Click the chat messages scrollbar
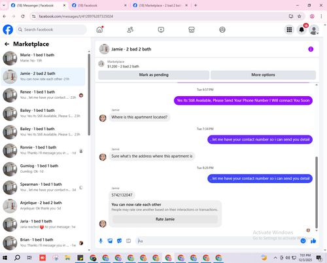The width and height of the screenshot is (327, 263). pos(317,192)
